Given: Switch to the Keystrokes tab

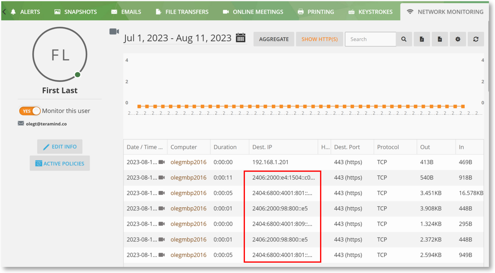Looking at the screenshot, I should [371, 12].
